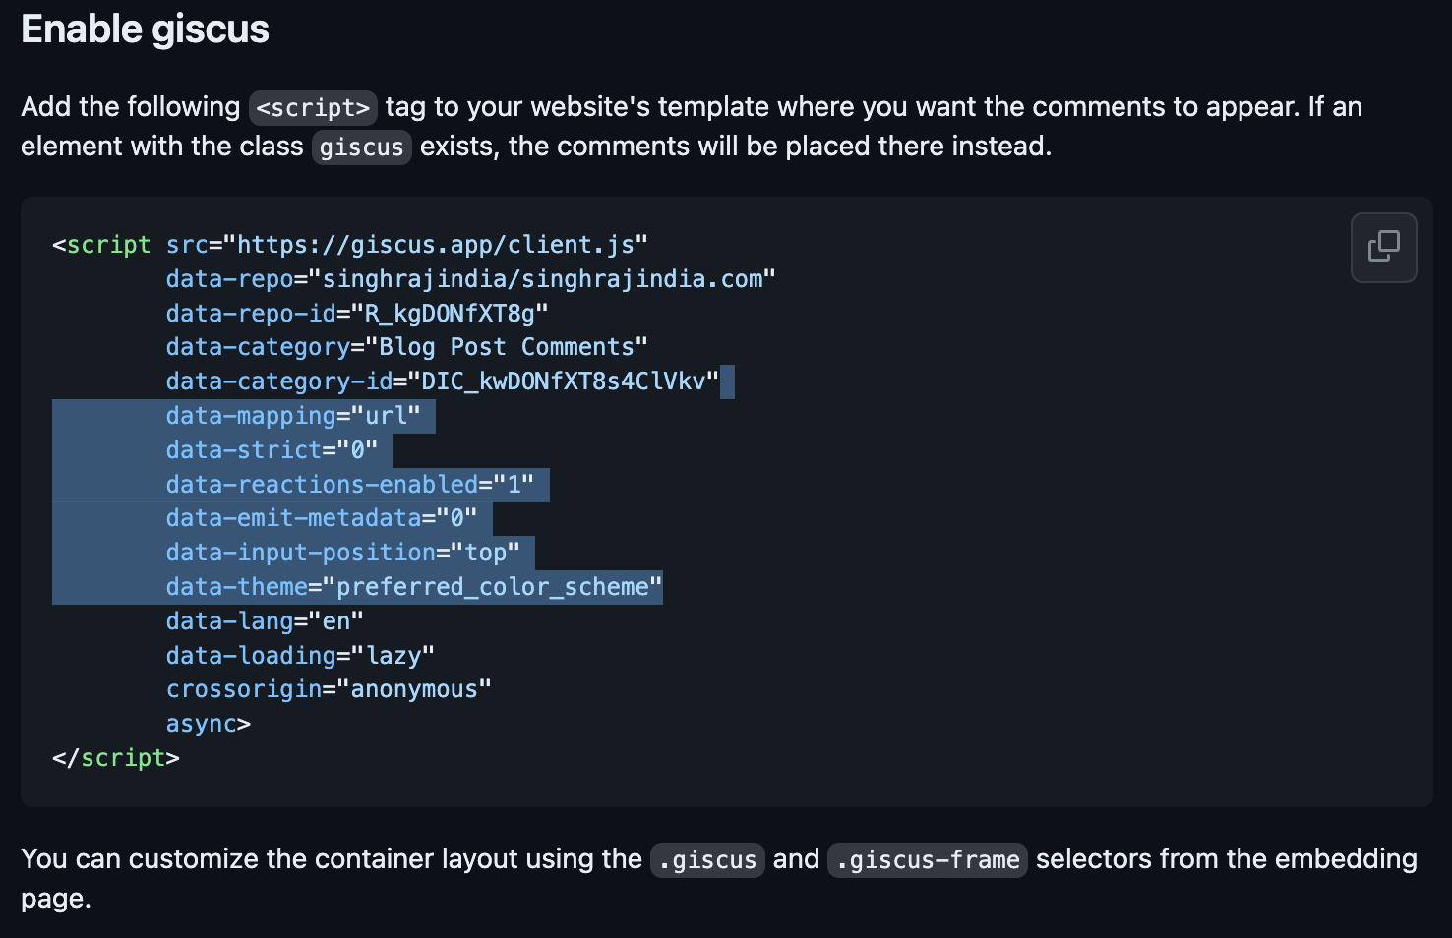Click the data-repo attribute line

pyautogui.click(x=470, y=279)
